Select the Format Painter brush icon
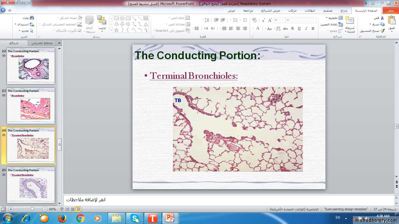 (382, 31)
